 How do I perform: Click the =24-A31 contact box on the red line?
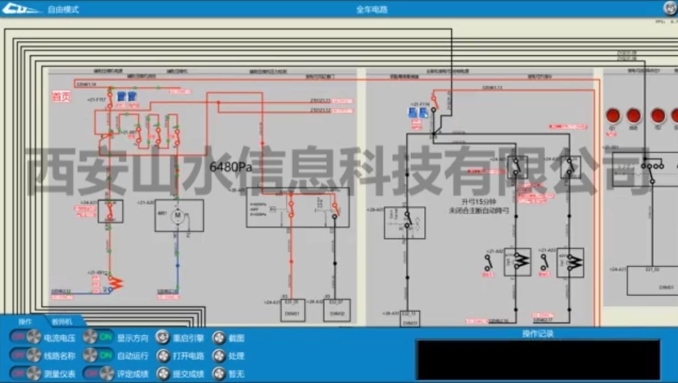[110, 211]
